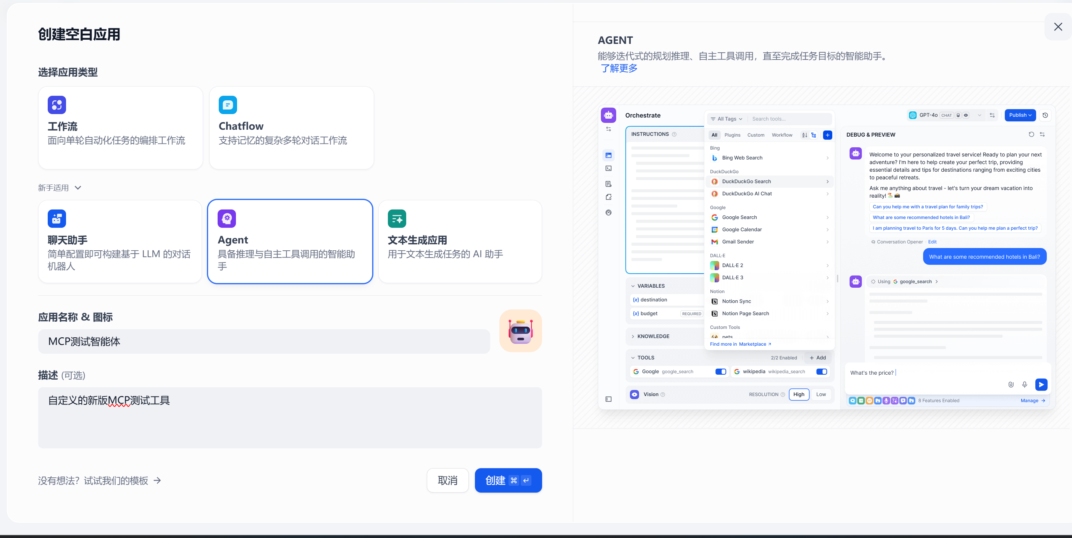Click the Add tools button
The width and height of the screenshot is (1072, 538).
817,358
